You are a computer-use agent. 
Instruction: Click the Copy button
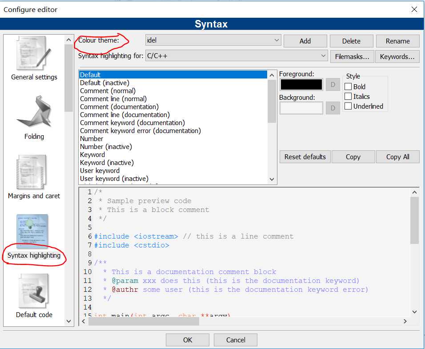point(353,157)
